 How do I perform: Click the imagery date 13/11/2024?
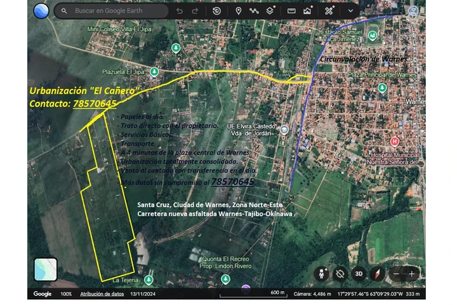coord(143,294)
